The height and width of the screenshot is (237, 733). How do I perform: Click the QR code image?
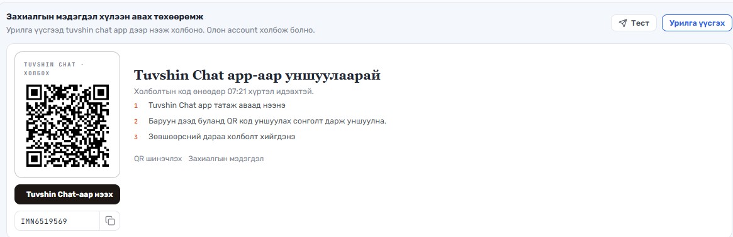(67, 126)
